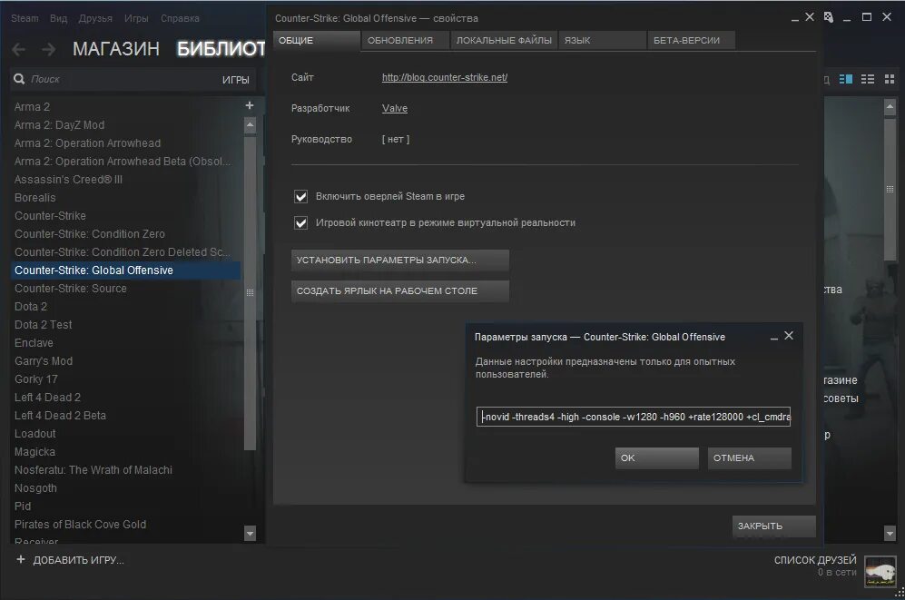905x600 pixels.
Task: Select Arma 2: Operation Arrowhead
Action: click(88, 143)
